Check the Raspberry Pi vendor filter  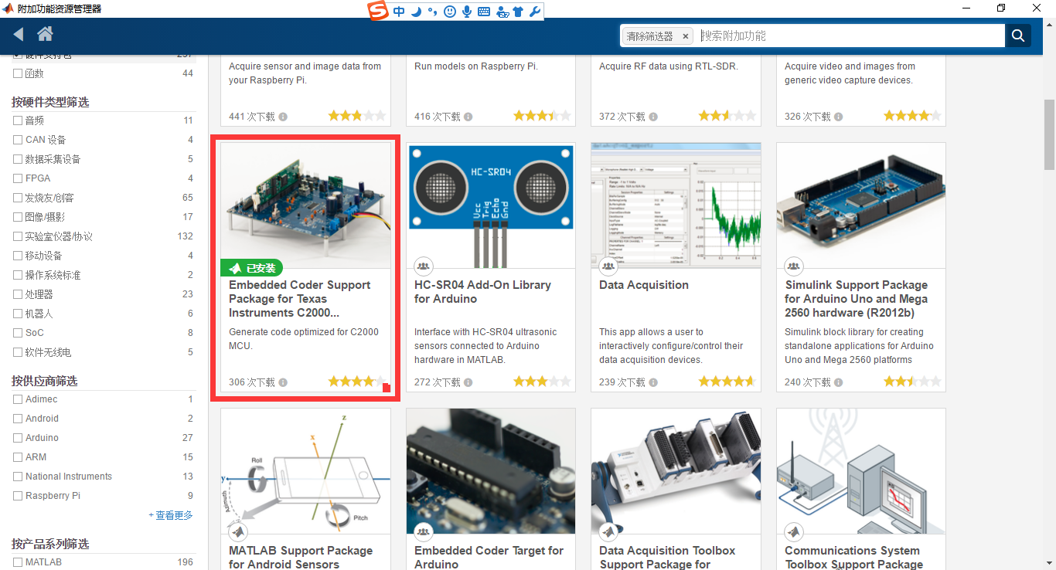click(x=18, y=497)
